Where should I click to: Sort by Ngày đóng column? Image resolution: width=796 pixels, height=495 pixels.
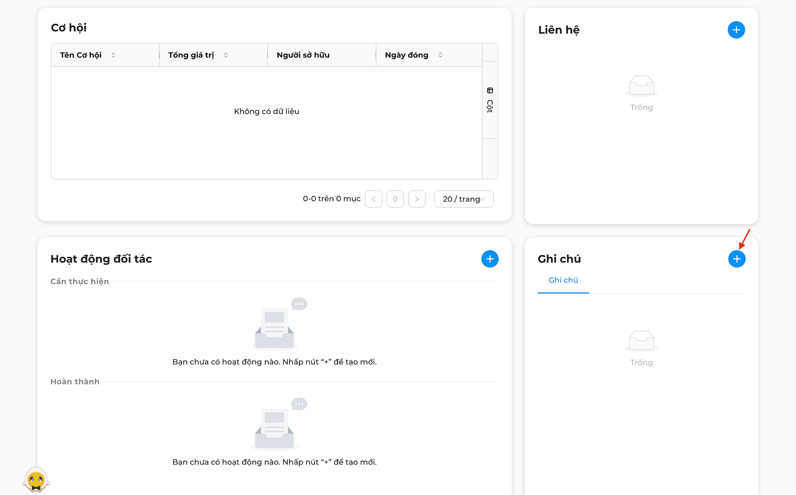[x=440, y=55]
